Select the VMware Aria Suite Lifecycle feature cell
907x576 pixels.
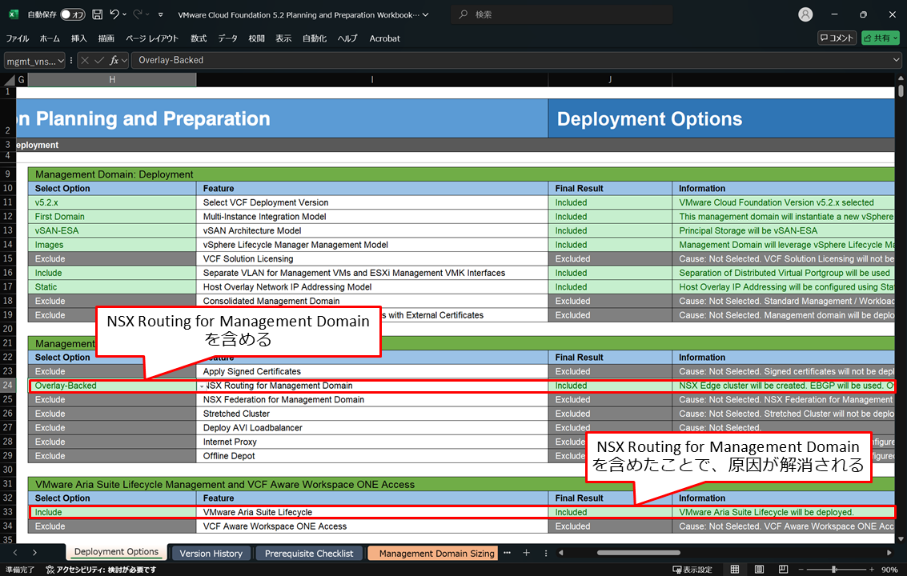coord(372,512)
